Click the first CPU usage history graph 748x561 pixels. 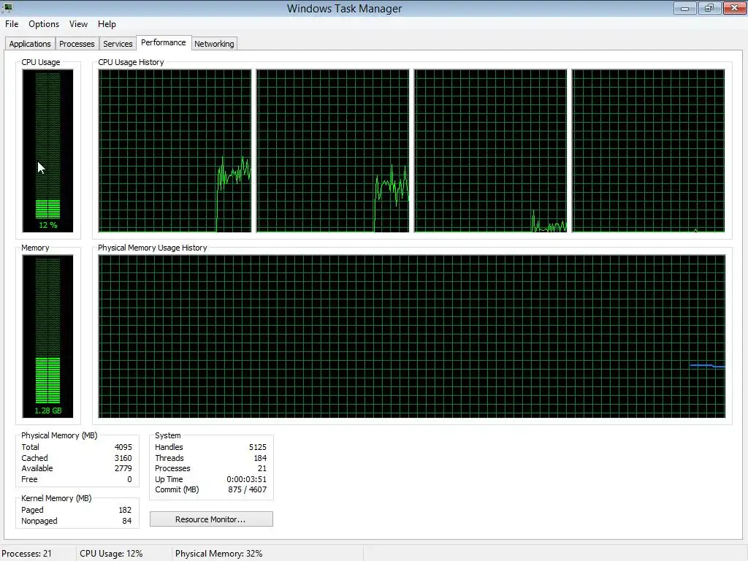click(x=175, y=150)
